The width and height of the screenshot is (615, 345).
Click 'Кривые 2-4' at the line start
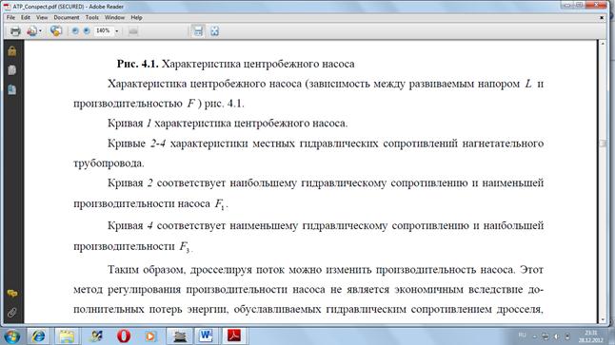click(136, 144)
